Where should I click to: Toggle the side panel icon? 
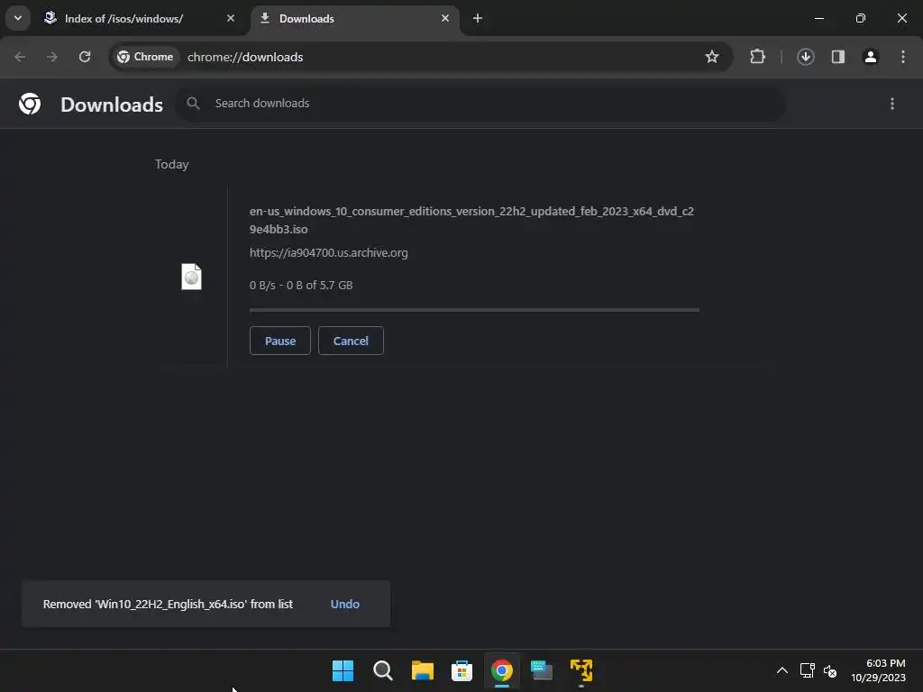point(837,57)
